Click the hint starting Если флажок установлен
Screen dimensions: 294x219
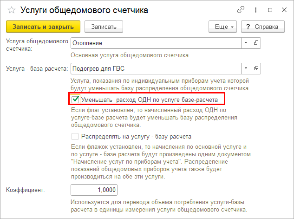coord(161,161)
